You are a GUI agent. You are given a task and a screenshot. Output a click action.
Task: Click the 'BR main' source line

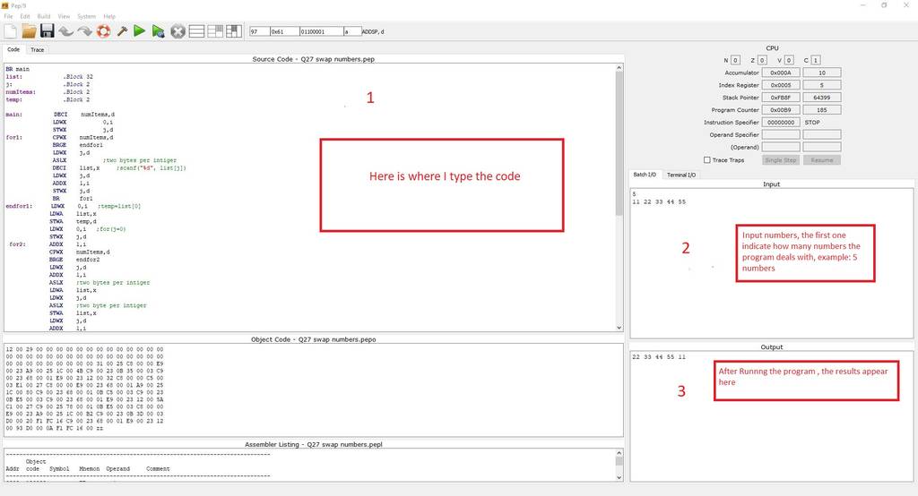18,69
